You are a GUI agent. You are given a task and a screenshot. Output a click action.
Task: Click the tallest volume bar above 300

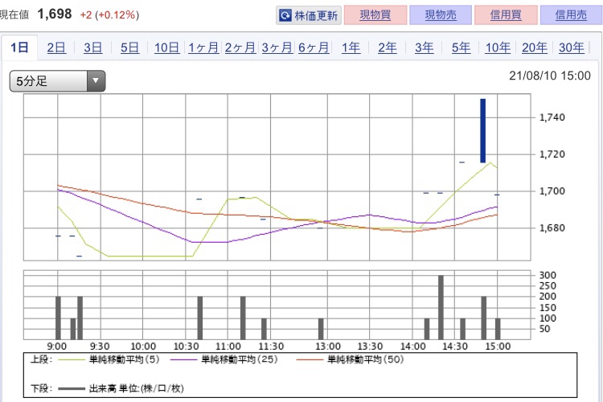pyautogui.click(x=441, y=307)
